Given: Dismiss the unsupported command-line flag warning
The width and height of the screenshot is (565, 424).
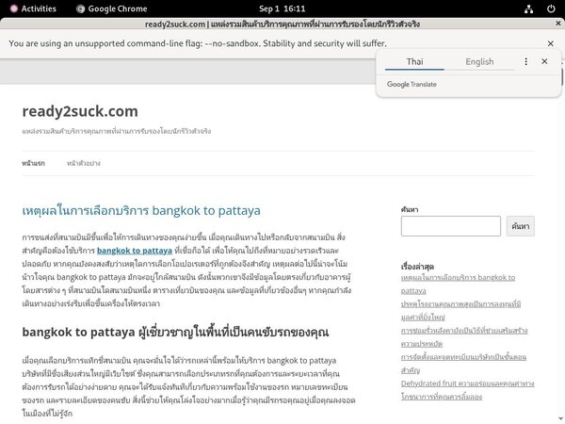Looking at the screenshot, I should (x=550, y=43).
